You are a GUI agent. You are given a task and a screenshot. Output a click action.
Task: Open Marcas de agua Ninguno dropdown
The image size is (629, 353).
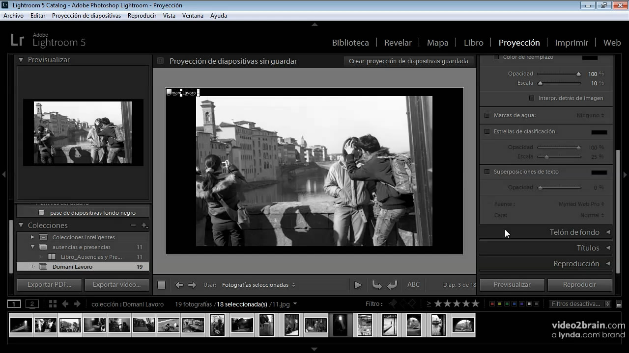590,115
